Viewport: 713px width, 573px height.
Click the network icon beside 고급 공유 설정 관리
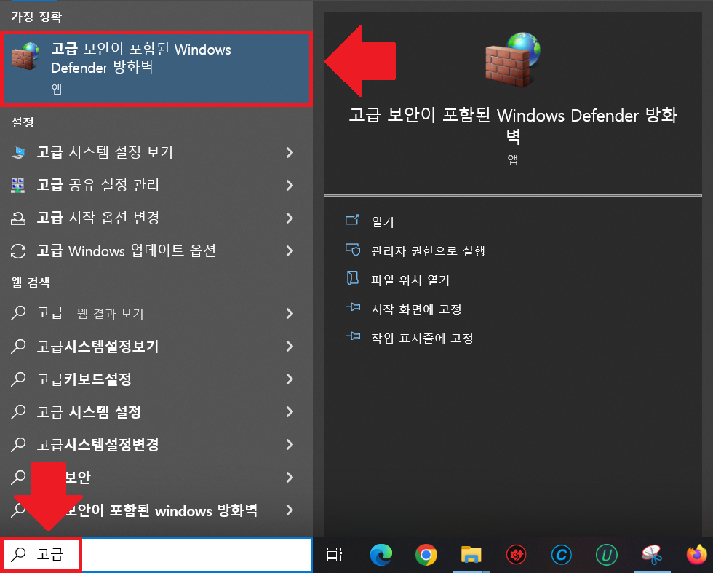click(x=18, y=185)
